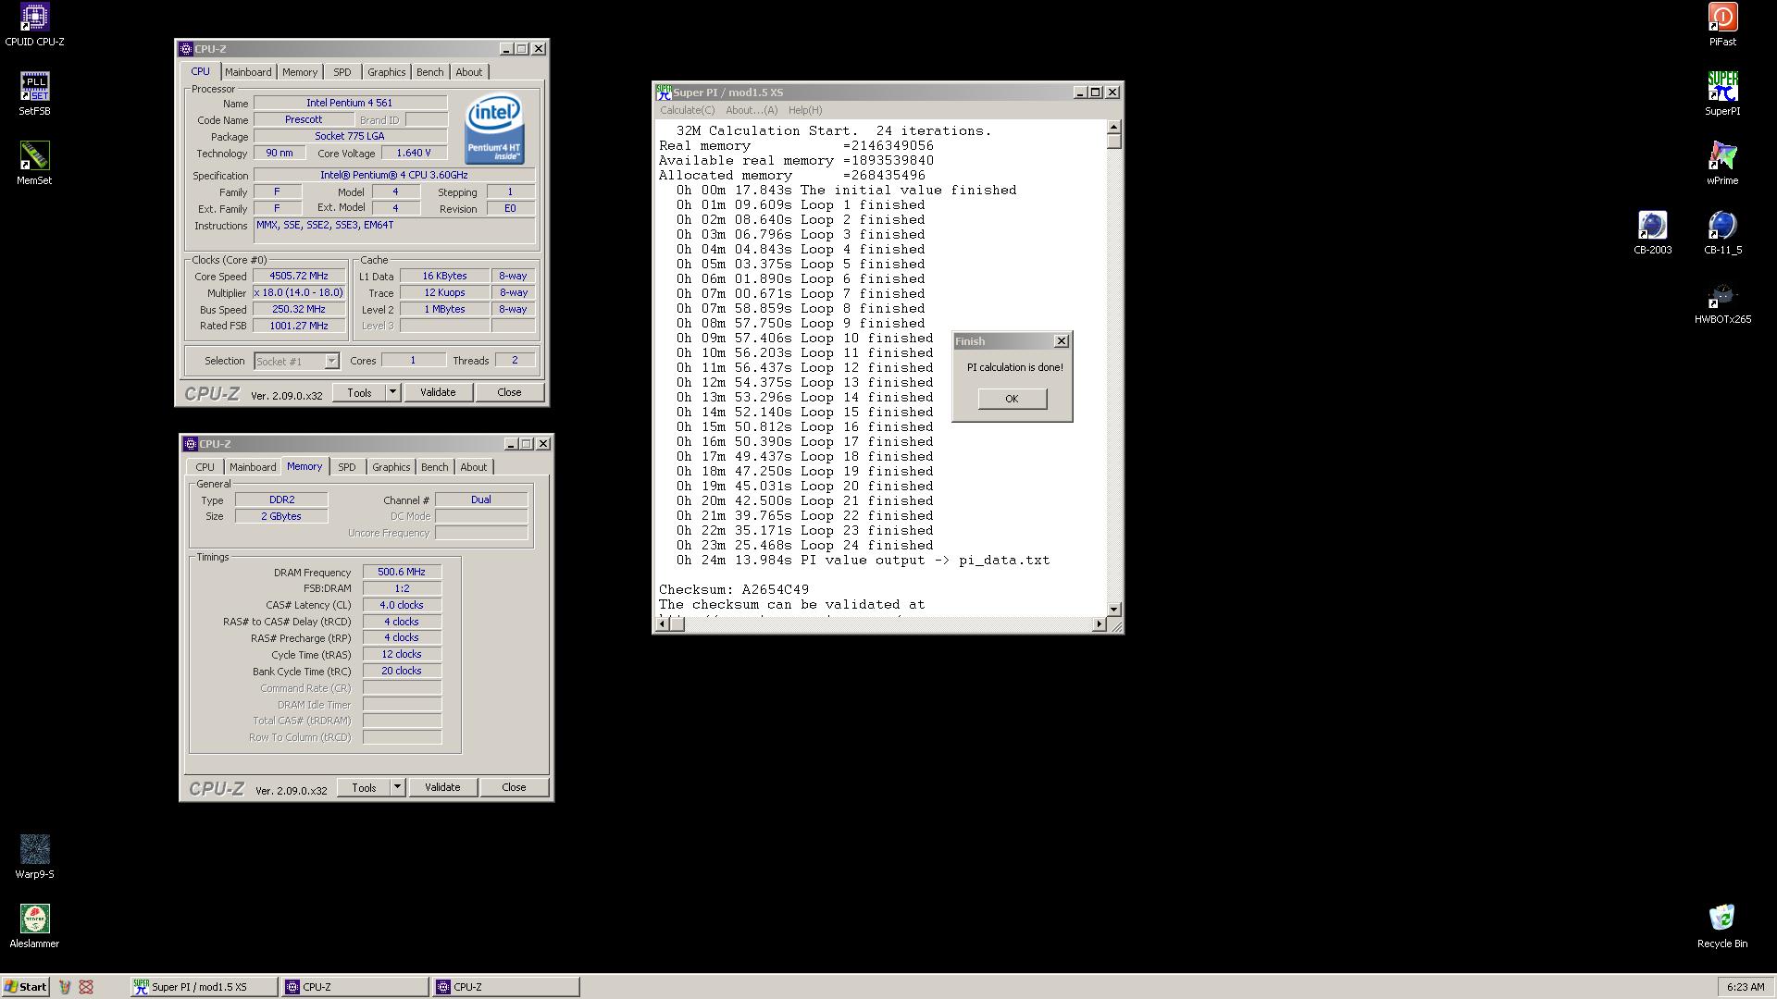Click the Intel Pentium 4 HT logo
Screen dimensions: 1777x999
pyautogui.click(x=494, y=128)
